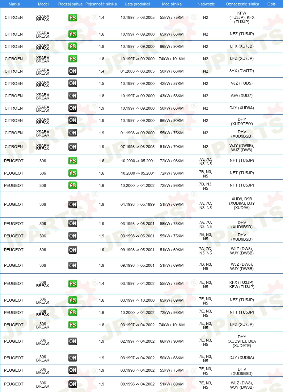This screenshot has width=283, height=392.
Task: Click PB icon in 306 Break 65kW / 89KM row
Action: [72, 300]
